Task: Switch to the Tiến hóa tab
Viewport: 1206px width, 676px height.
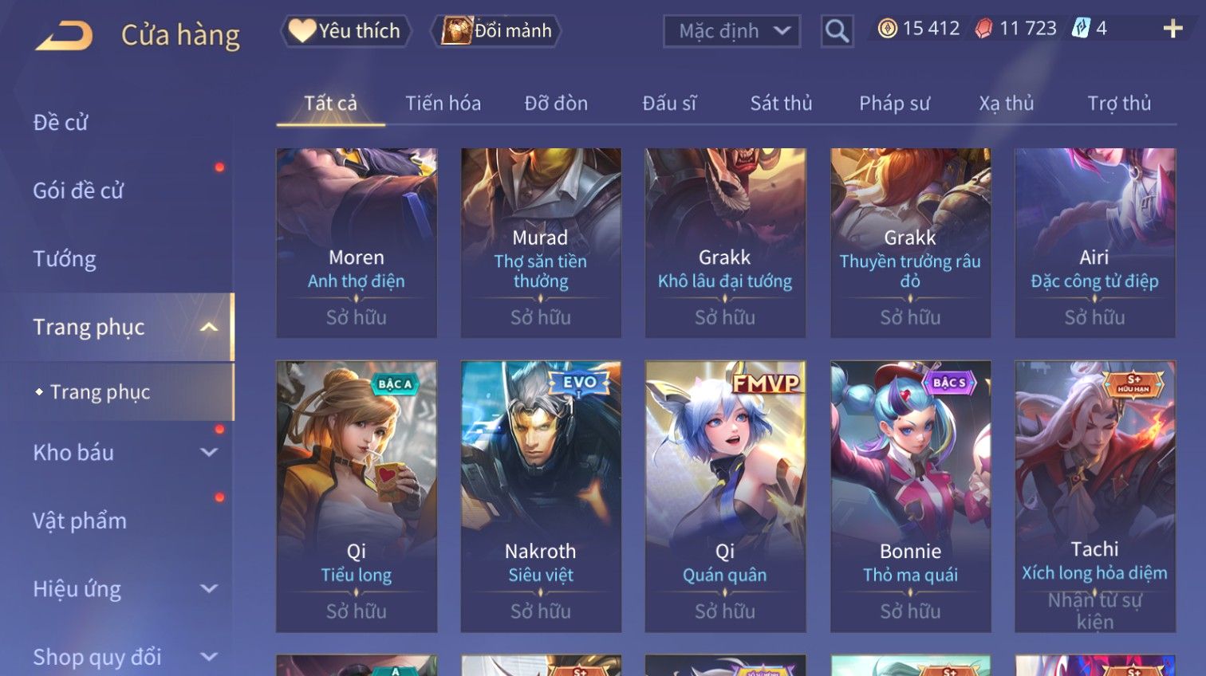Action: click(x=443, y=104)
